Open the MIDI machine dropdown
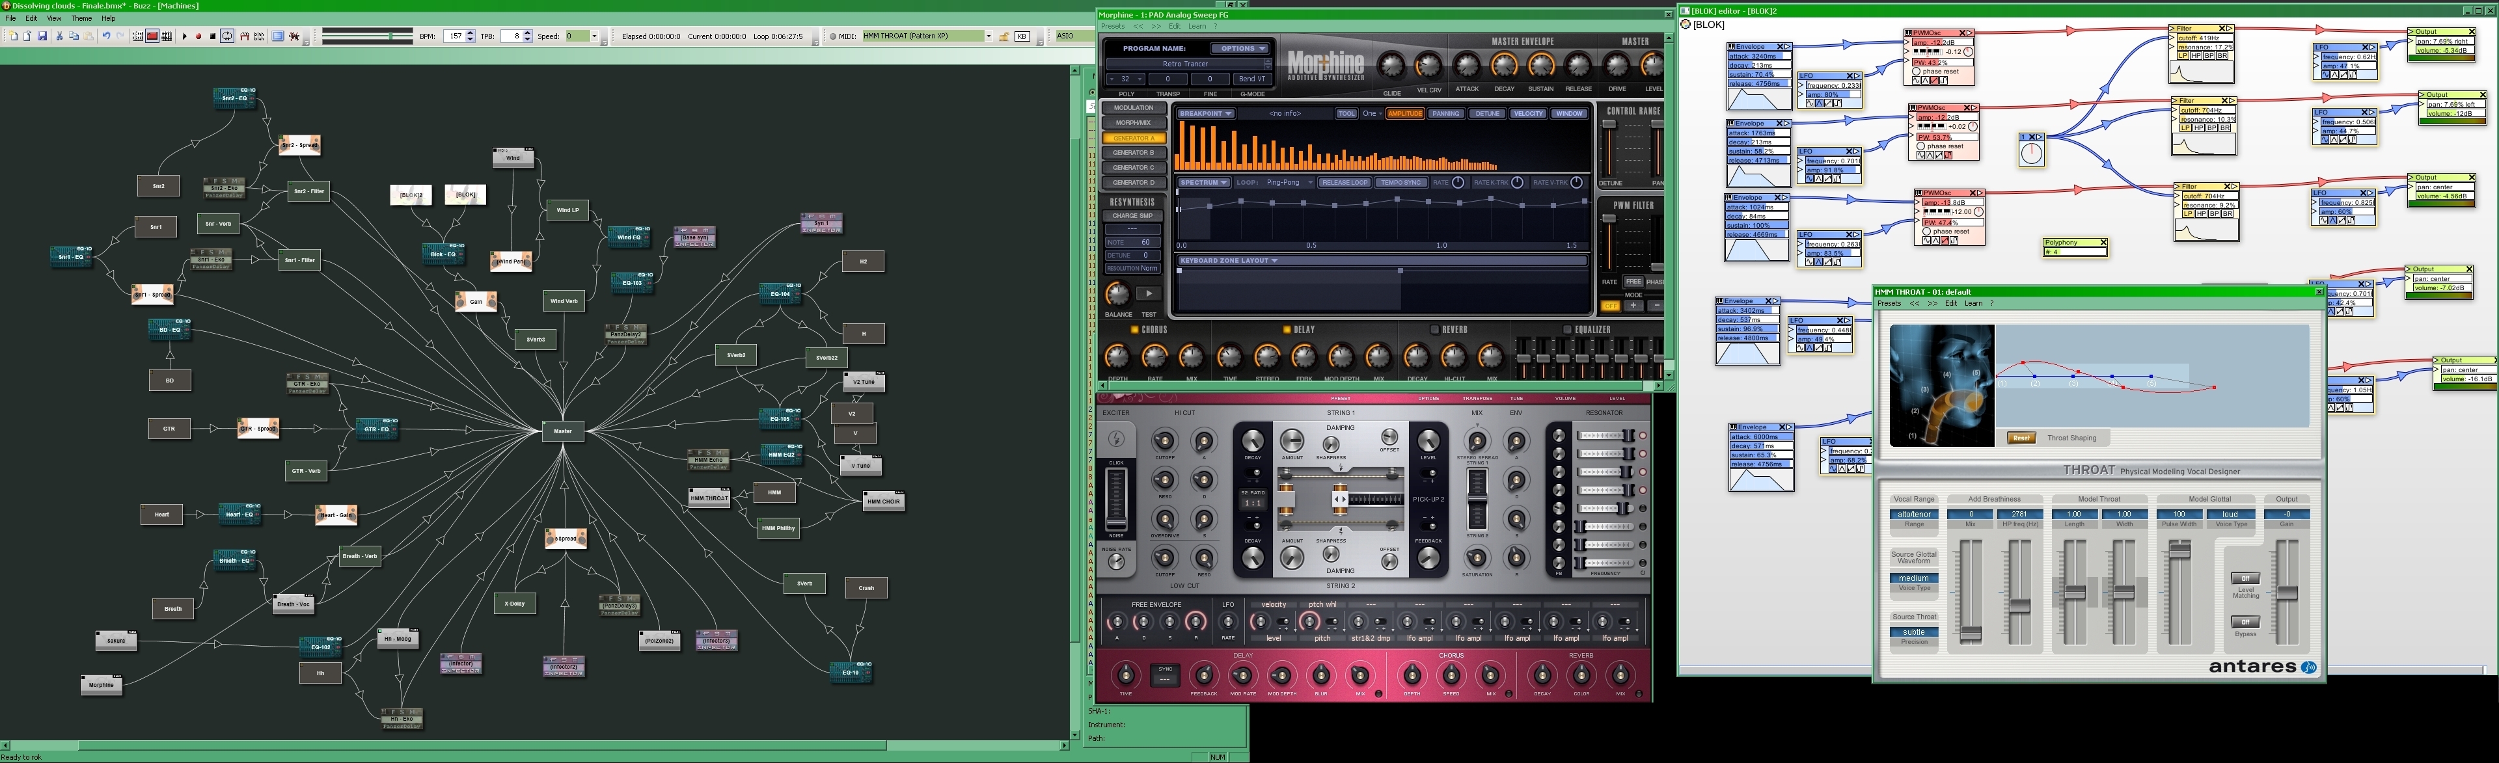The image size is (2499, 763). point(989,37)
